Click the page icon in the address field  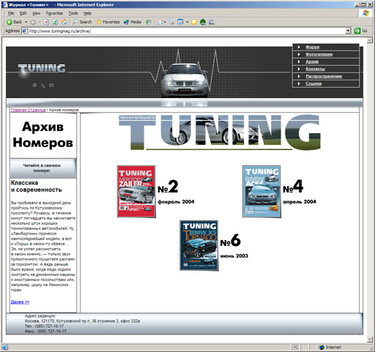coord(25,31)
